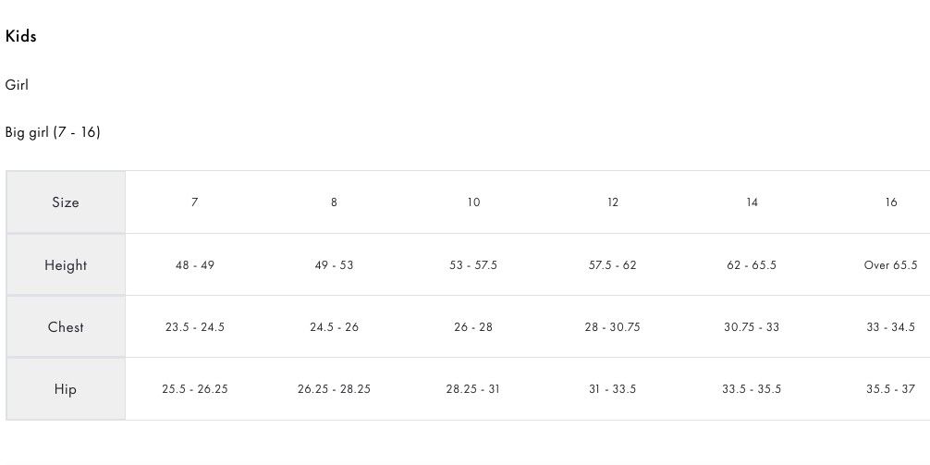
Task: Click the 31 - 33.5 hip cell
Action: coord(613,389)
